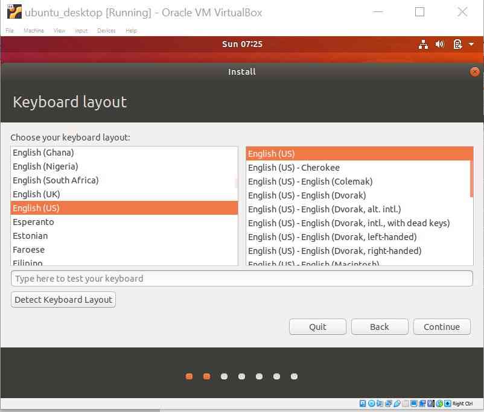Click the keyboard capture arrow icon

click(x=447, y=404)
